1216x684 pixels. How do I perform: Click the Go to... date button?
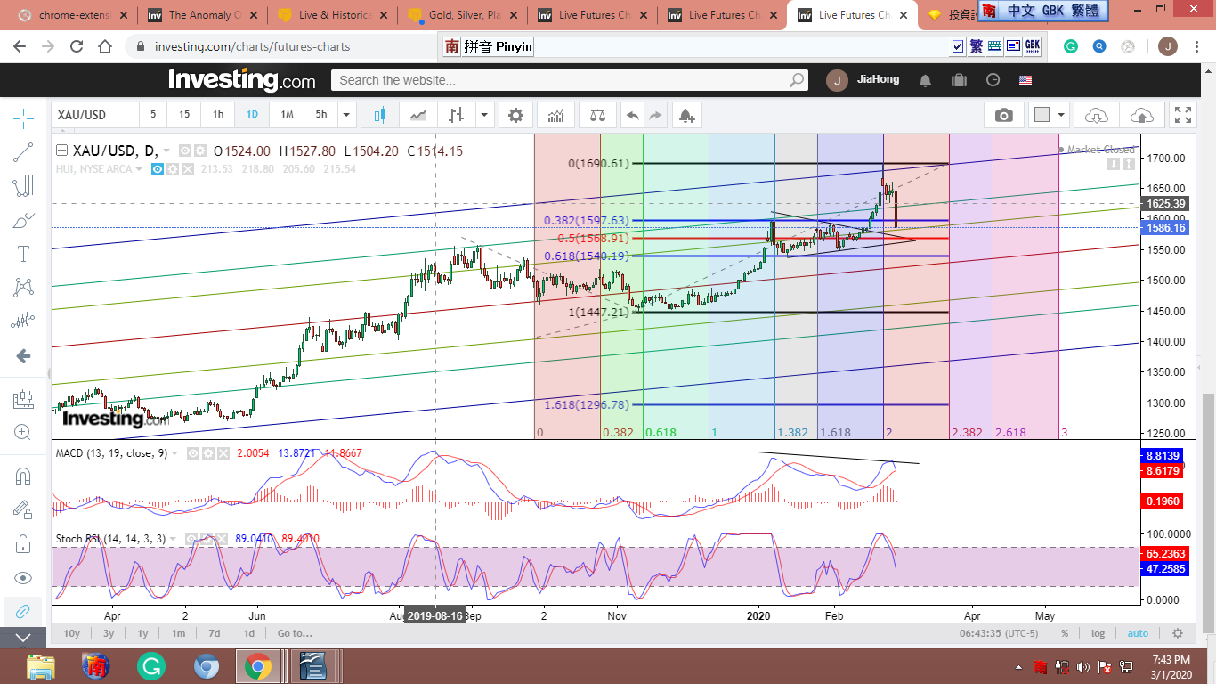(295, 633)
